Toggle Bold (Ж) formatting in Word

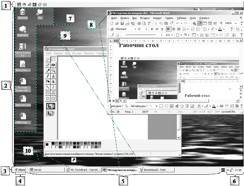pos(152,29)
